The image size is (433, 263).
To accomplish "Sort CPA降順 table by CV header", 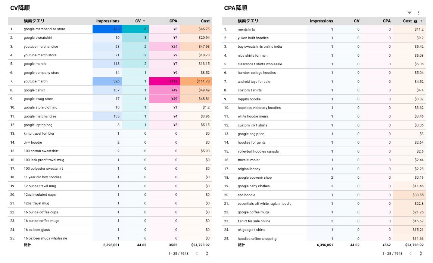I will tap(356, 21).
